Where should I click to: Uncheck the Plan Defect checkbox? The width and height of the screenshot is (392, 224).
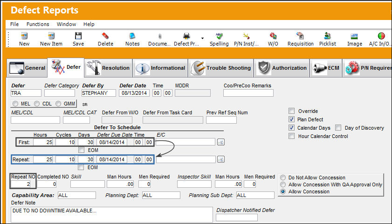tap(291, 119)
